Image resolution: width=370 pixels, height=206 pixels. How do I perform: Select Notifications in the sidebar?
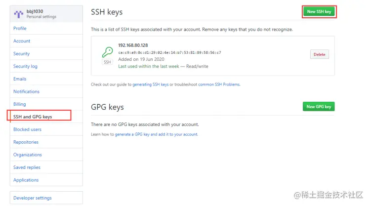pyautogui.click(x=26, y=91)
